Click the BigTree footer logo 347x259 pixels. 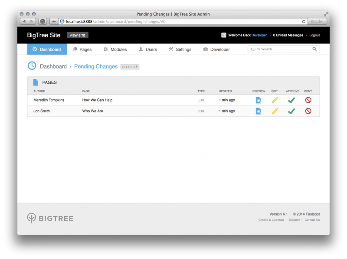(50, 218)
